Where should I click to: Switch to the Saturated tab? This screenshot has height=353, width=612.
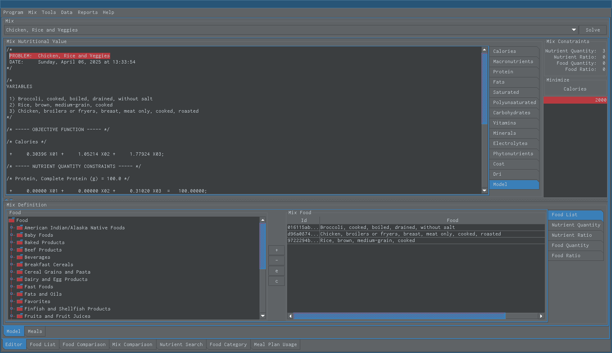point(514,92)
